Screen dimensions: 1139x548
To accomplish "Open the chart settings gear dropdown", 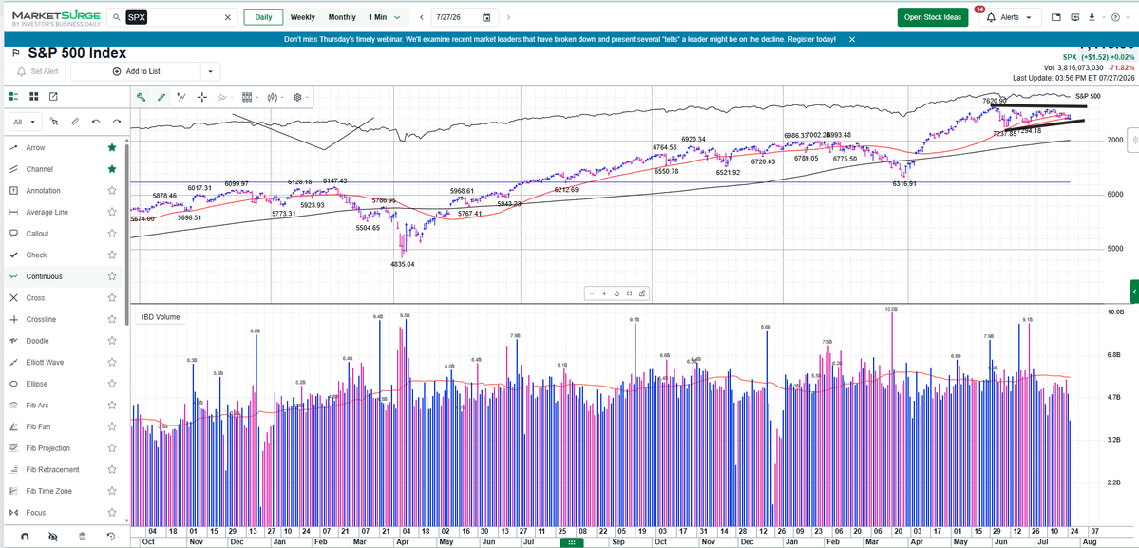I will click(301, 97).
